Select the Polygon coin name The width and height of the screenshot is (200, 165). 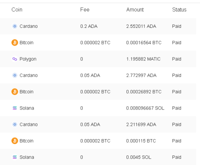[x=28, y=59]
